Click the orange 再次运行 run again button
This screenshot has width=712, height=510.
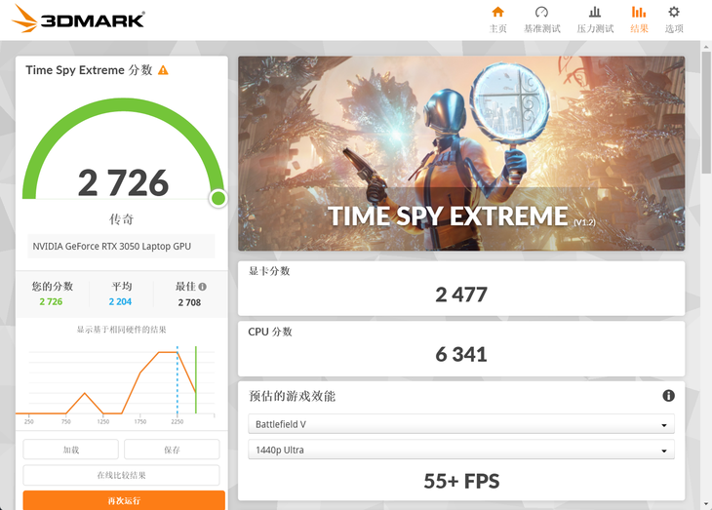coord(124,500)
